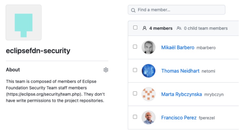The width and height of the screenshot is (243, 135).
Task: Open the Thomas Neidhart name link
Action: tap(180, 71)
